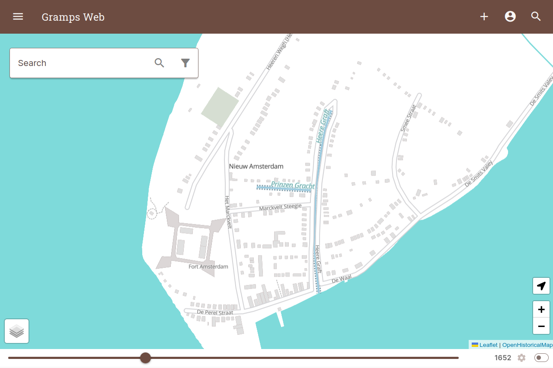
Task: Click the De Waal street label
Action: tap(342, 279)
